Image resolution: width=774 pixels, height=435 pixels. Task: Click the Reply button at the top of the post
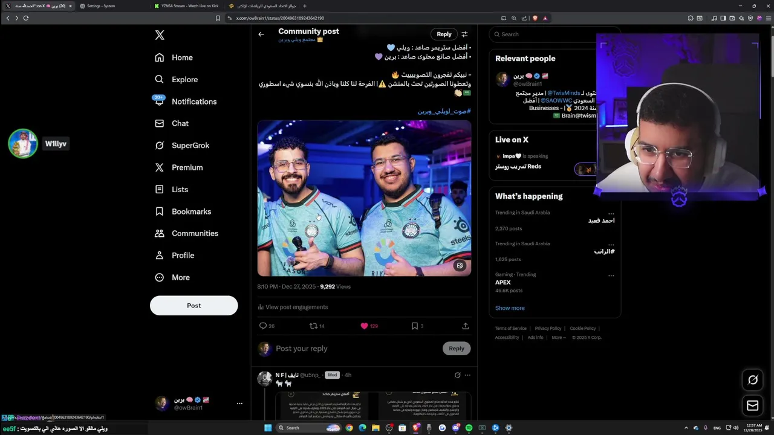[444, 34]
